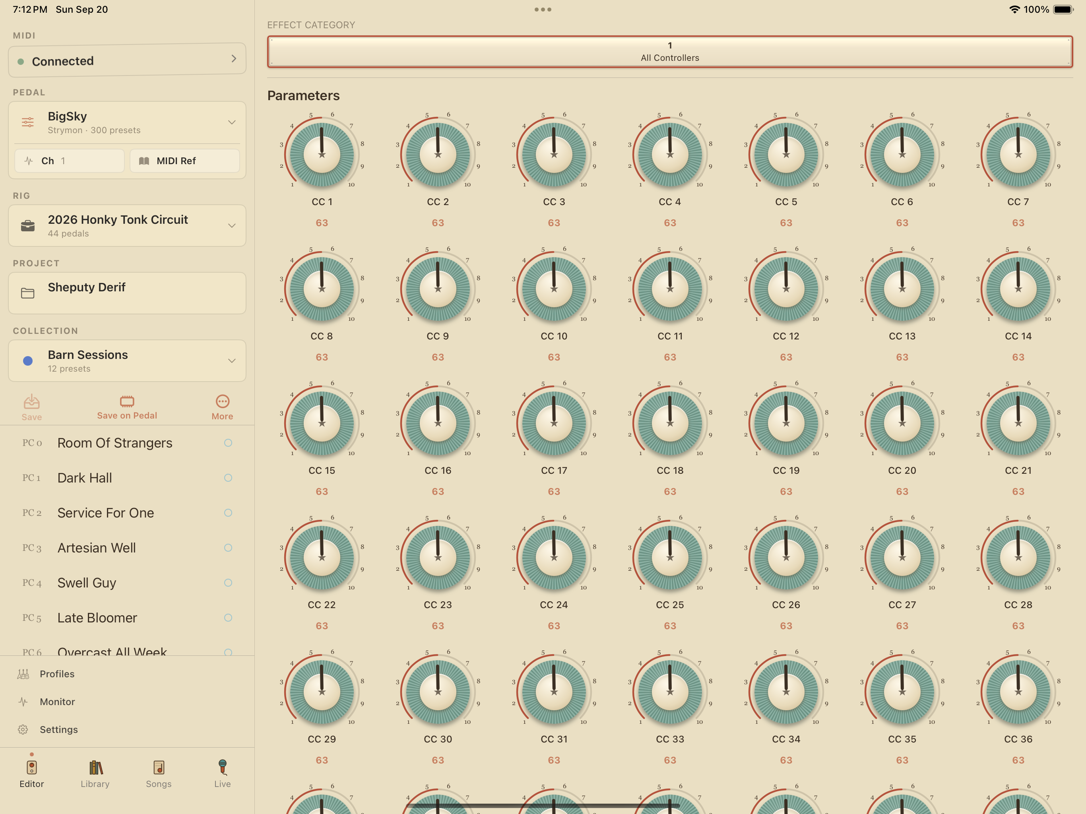Click the CC 11 knob
The image size is (1086, 814).
pos(670,289)
